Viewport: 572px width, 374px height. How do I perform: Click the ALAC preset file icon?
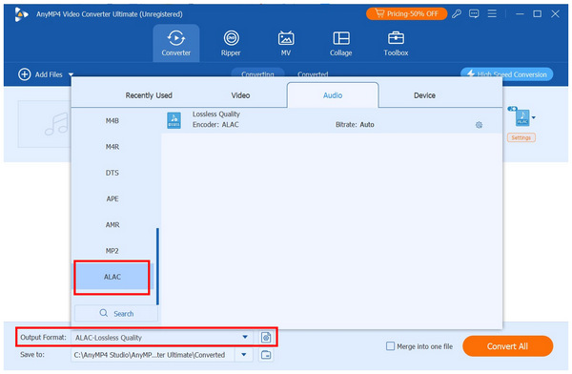pyautogui.click(x=174, y=120)
